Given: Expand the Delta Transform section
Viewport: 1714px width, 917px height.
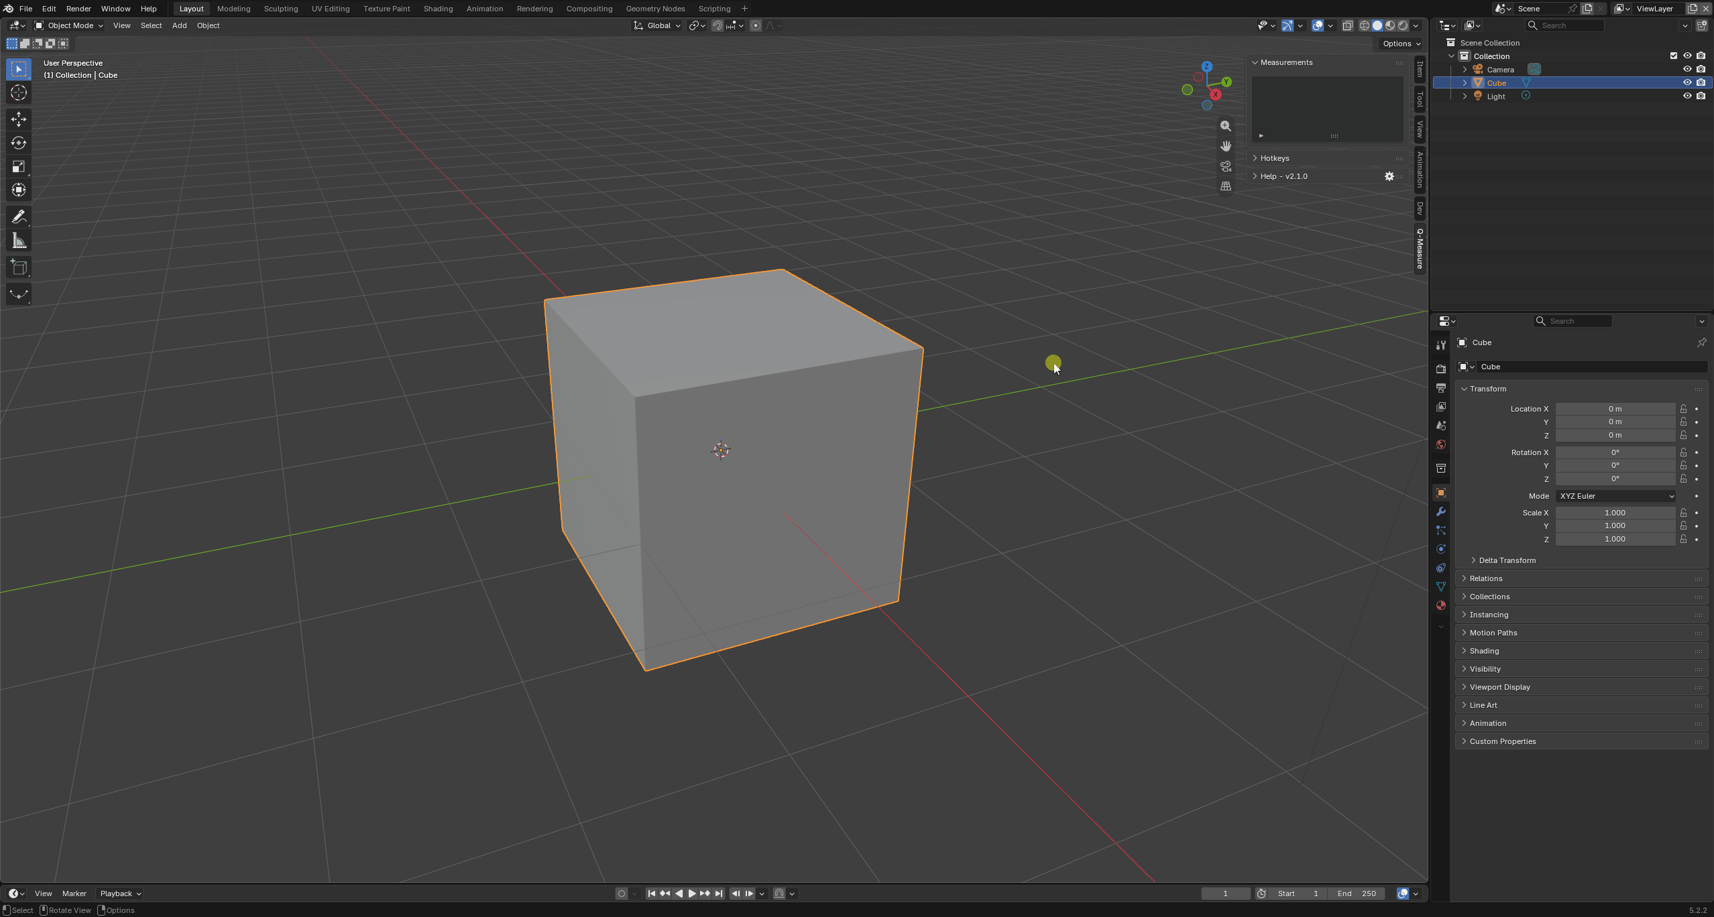Looking at the screenshot, I should coord(1506,560).
